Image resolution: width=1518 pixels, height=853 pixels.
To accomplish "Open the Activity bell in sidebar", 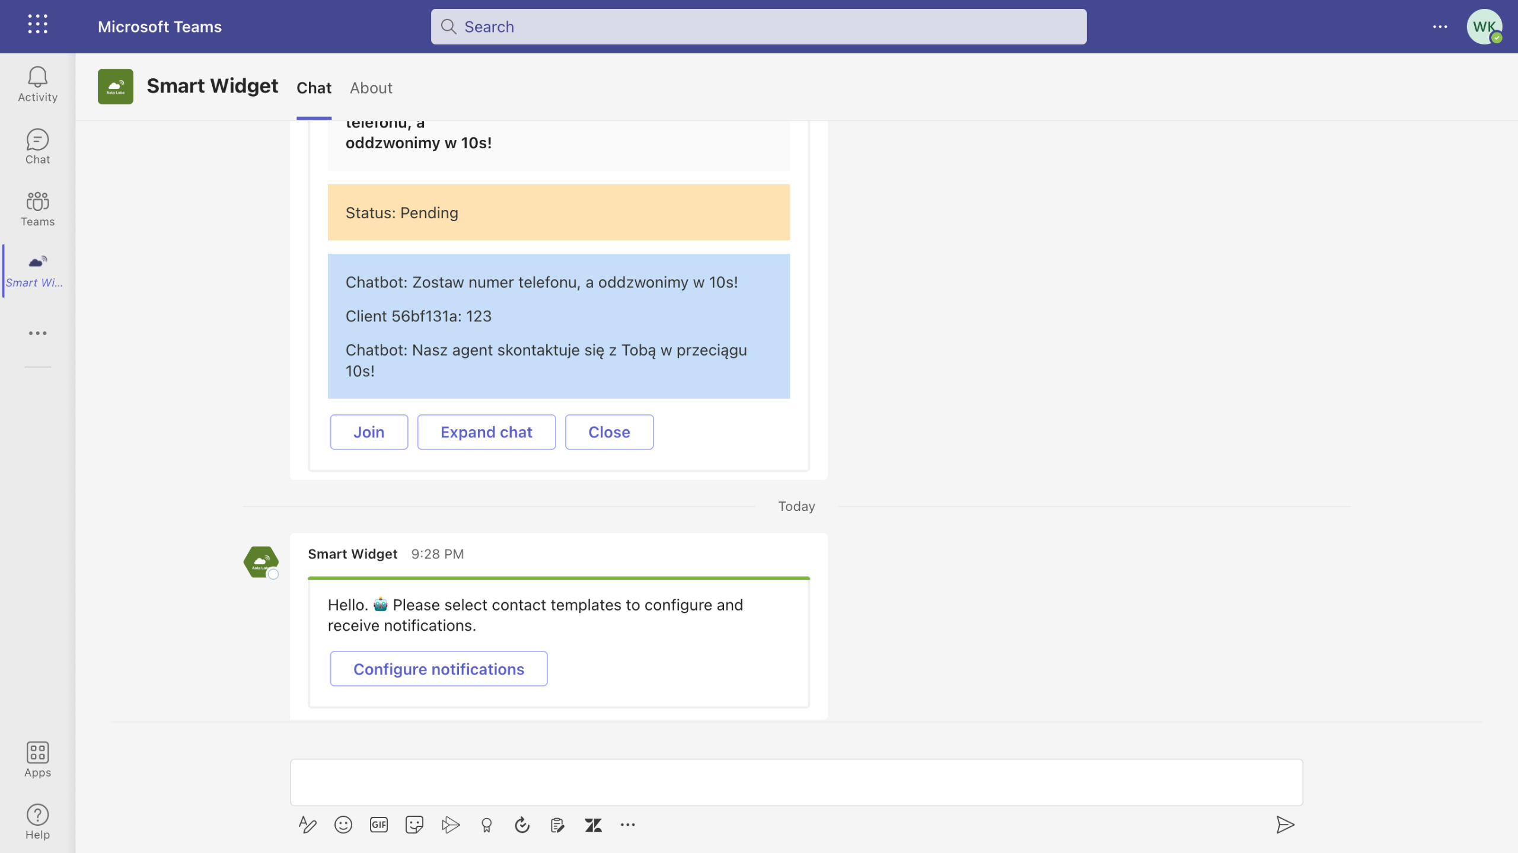I will click(37, 84).
